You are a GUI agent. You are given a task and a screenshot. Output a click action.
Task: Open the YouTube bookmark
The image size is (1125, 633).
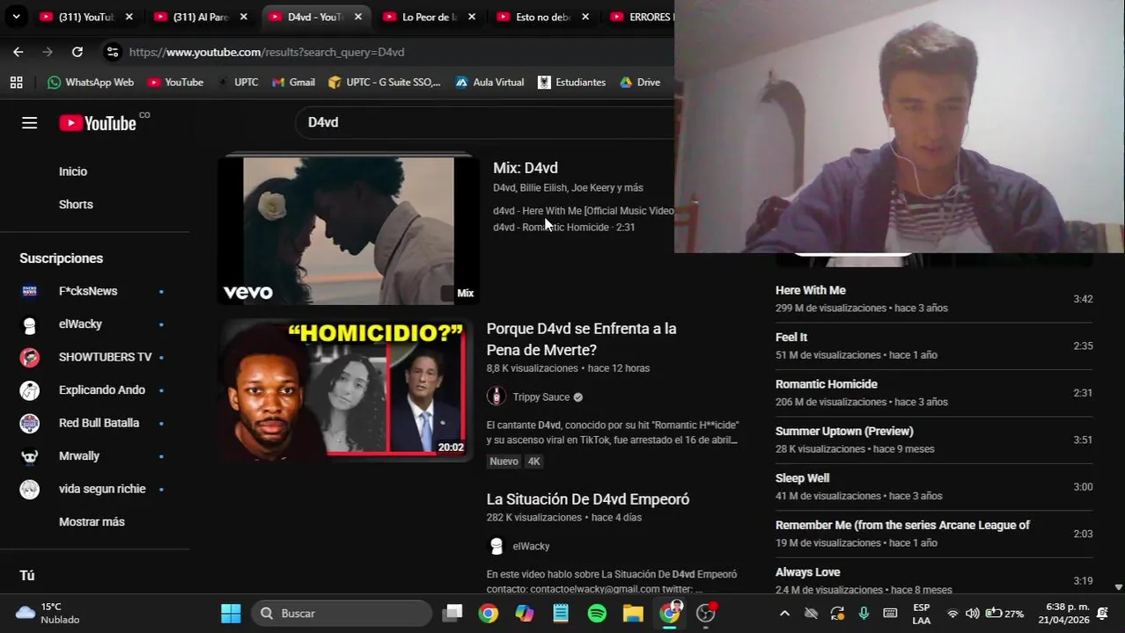click(x=175, y=82)
